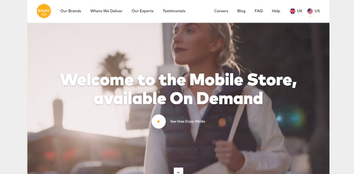Screen dimensions: 354x174
Task: Open the Our Brands menu item
Action: (x=71, y=11)
